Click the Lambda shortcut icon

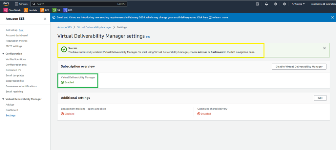(26, 10)
